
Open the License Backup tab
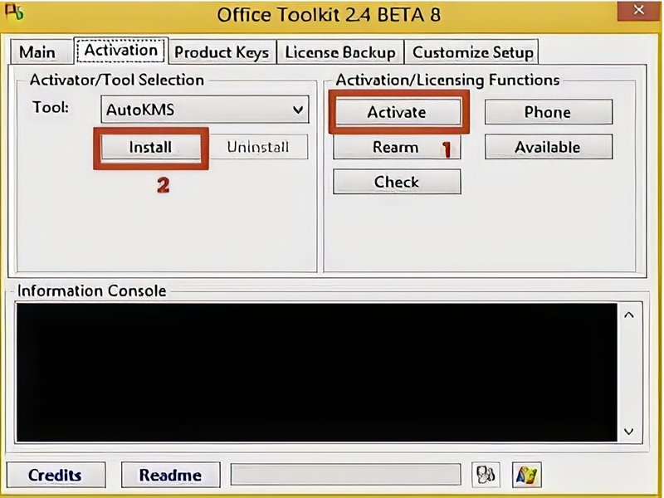point(340,51)
